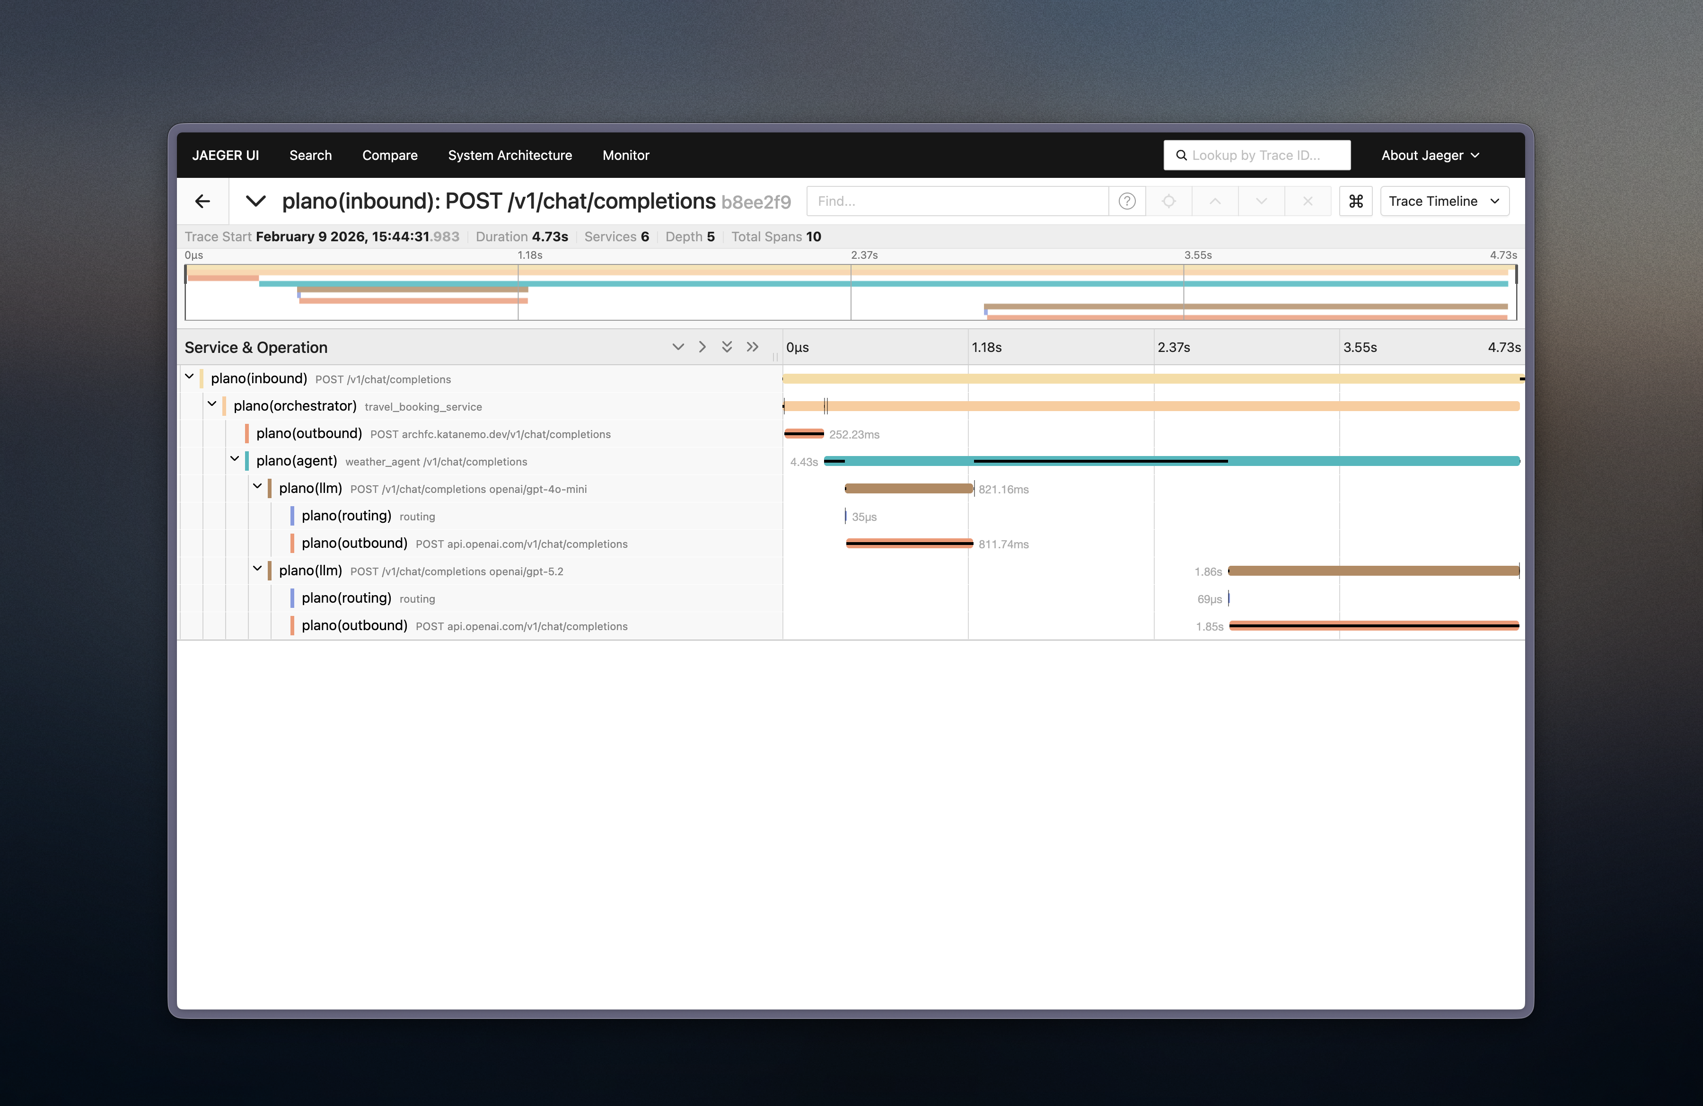This screenshot has width=1703, height=1106.
Task: Clear search with the X icon
Action: 1308,201
